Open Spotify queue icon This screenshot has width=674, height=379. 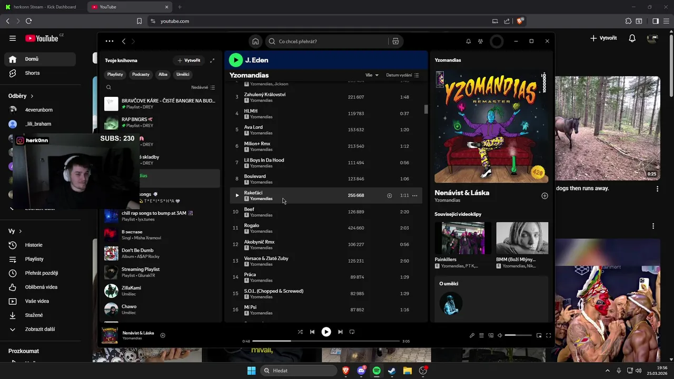click(481, 335)
